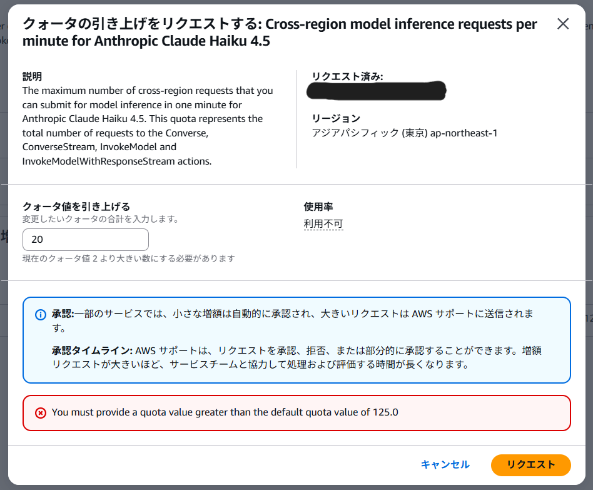Image resolution: width=593 pixels, height=490 pixels.
Task: Click the 使用率 heading
Action: [x=318, y=207]
